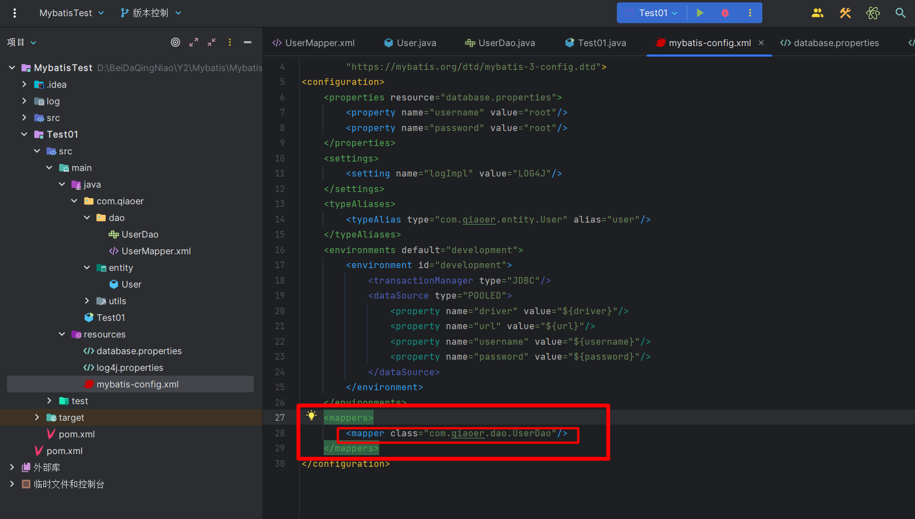Expand the .idea folder
Viewport: 915px width, 519px height.
(x=24, y=84)
